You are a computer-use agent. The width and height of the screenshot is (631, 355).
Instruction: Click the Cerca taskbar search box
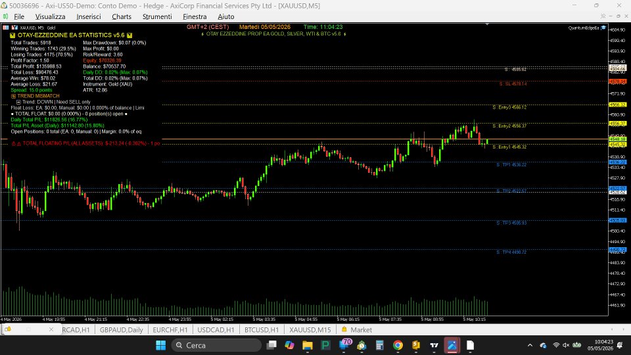216,345
